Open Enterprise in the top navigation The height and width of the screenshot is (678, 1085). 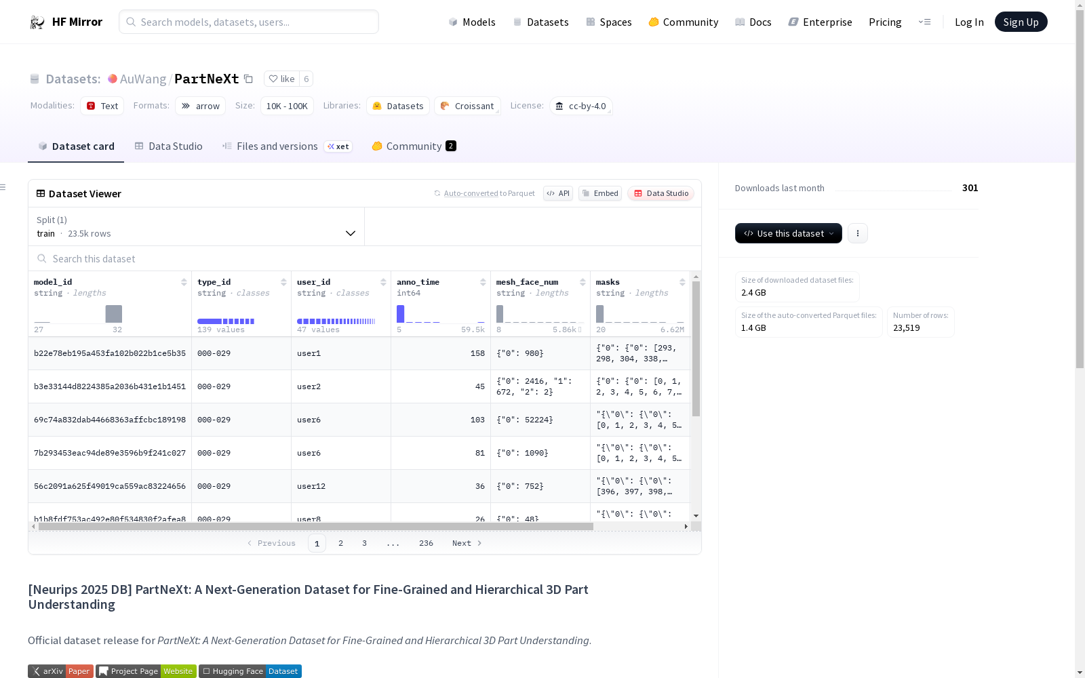pos(821,22)
